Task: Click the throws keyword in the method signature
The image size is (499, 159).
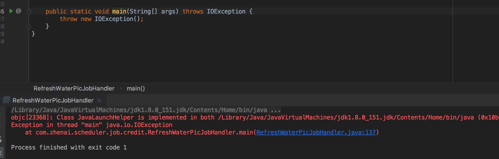Action: point(193,11)
